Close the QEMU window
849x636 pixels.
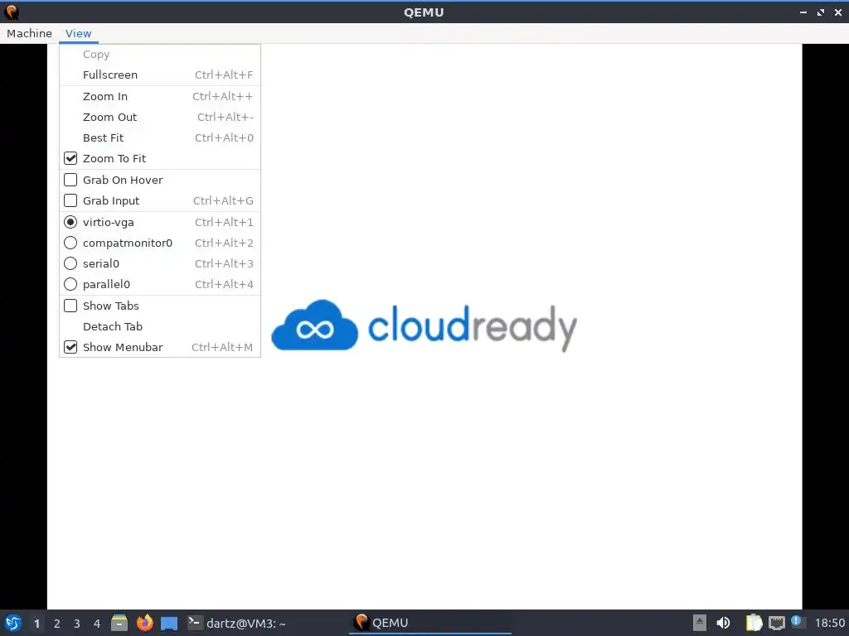point(837,12)
